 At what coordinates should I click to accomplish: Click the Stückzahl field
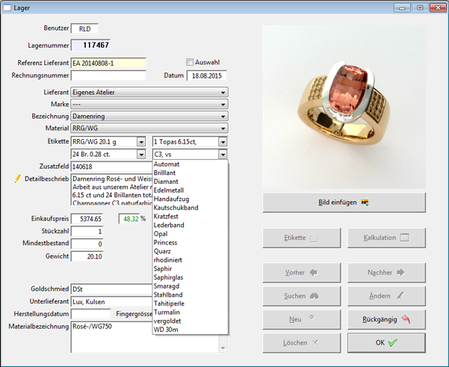tap(87, 232)
